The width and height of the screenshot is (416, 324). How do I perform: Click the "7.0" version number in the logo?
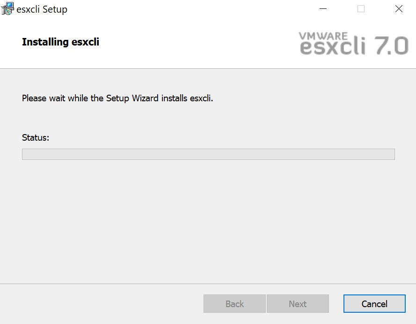click(x=389, y=46)
